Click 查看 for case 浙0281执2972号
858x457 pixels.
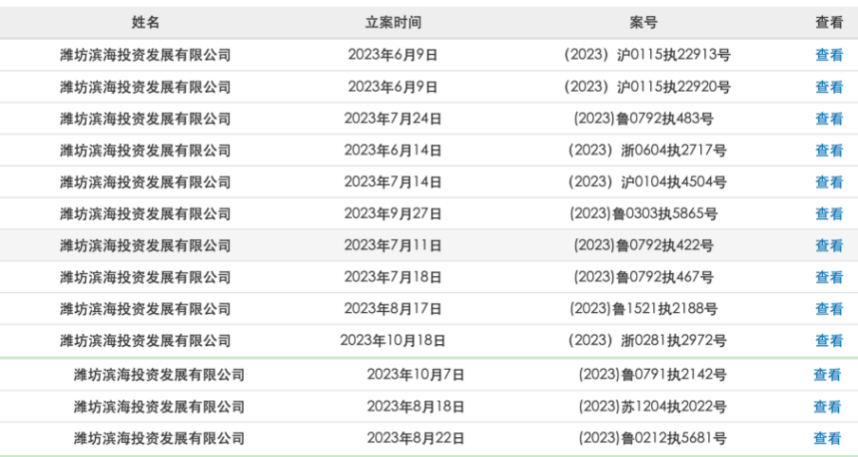[829, 340]
